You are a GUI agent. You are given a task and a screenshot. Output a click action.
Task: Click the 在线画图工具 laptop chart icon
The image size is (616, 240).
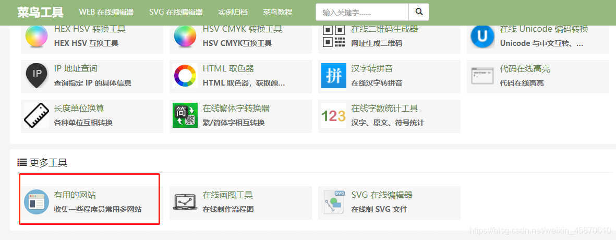pyautogui.click(x=185, y=202)
